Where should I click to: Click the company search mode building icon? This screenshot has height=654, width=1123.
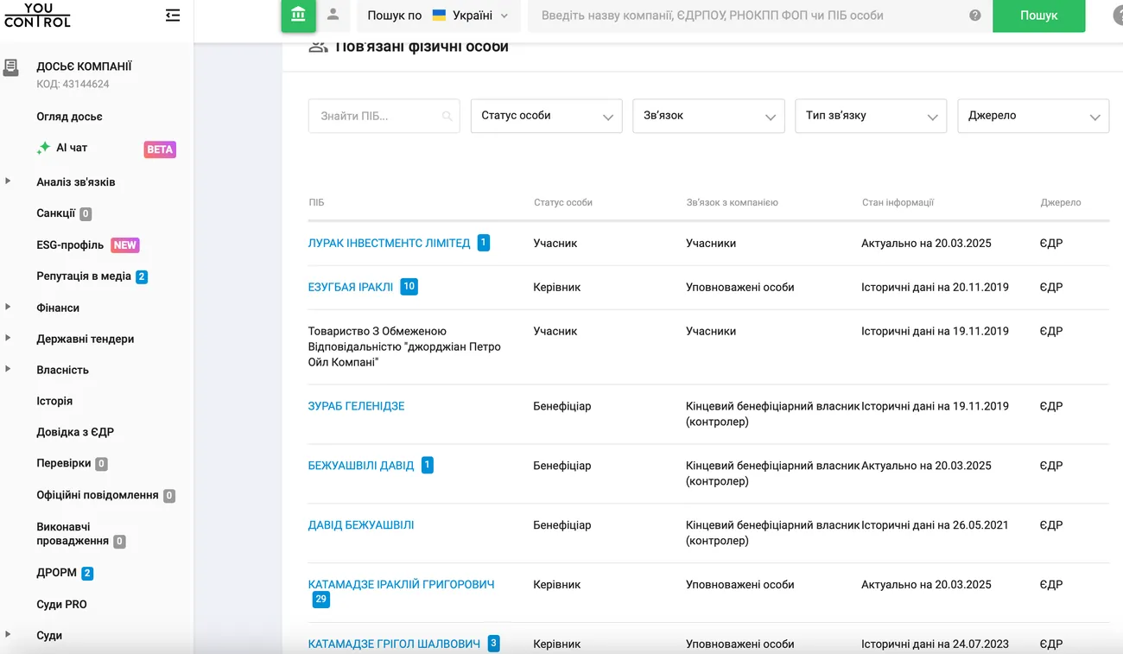click(298, 15)
